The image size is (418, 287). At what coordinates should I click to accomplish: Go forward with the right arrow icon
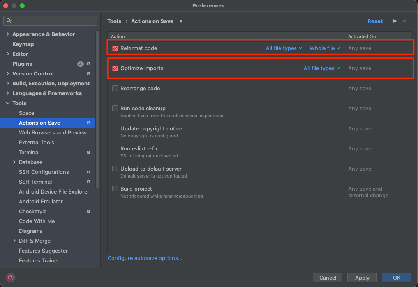405,21
